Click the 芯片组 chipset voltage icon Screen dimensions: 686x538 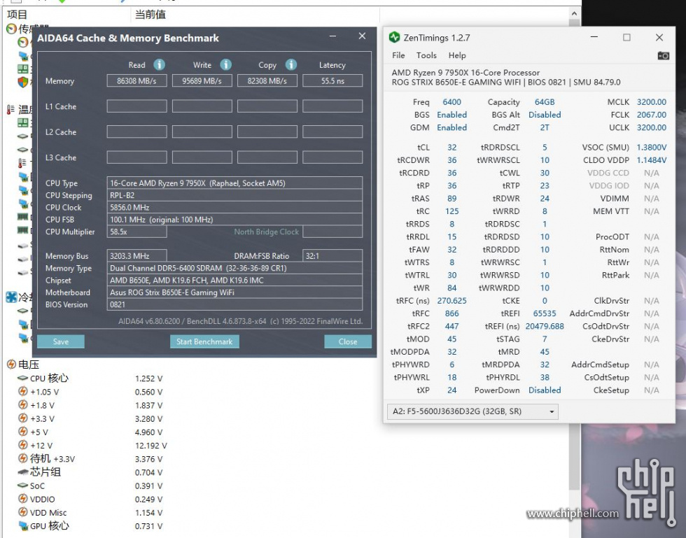pos(22,472)
